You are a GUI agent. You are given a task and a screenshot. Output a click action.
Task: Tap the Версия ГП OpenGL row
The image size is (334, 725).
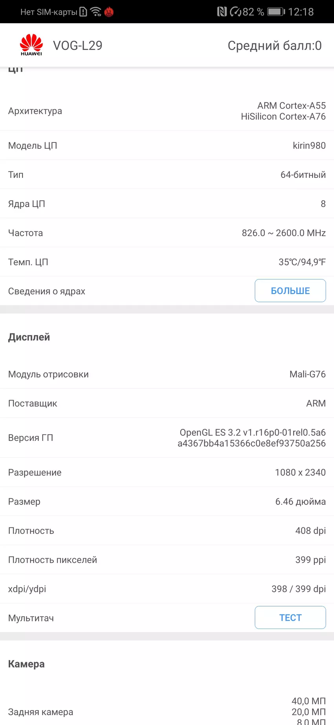tap(167, 438)
